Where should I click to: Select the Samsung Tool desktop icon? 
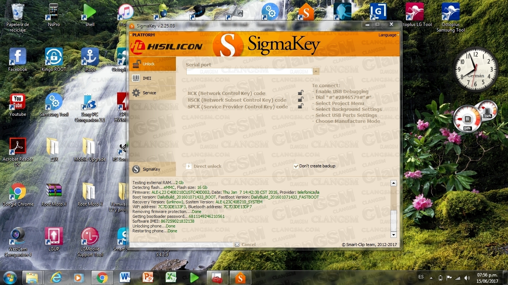tap(54, 105)
